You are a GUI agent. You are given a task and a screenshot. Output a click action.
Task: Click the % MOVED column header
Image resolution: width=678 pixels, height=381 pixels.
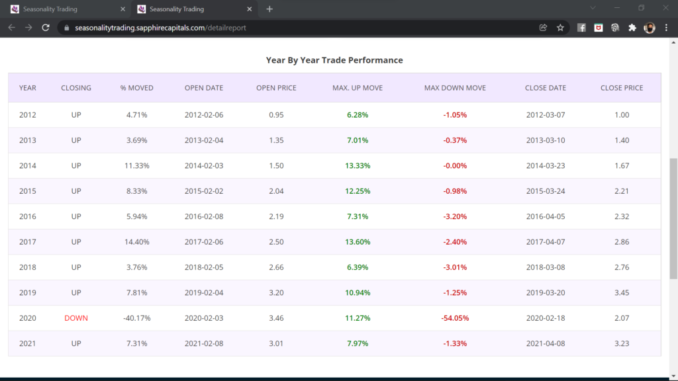pos(136,88)
